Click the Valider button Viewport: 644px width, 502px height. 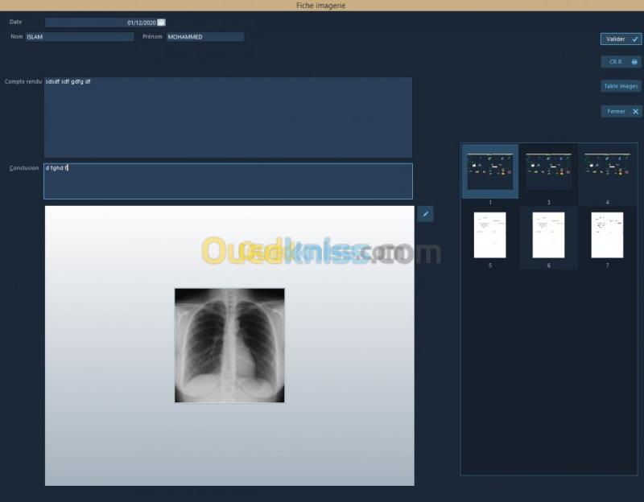(x=621, y=39)
